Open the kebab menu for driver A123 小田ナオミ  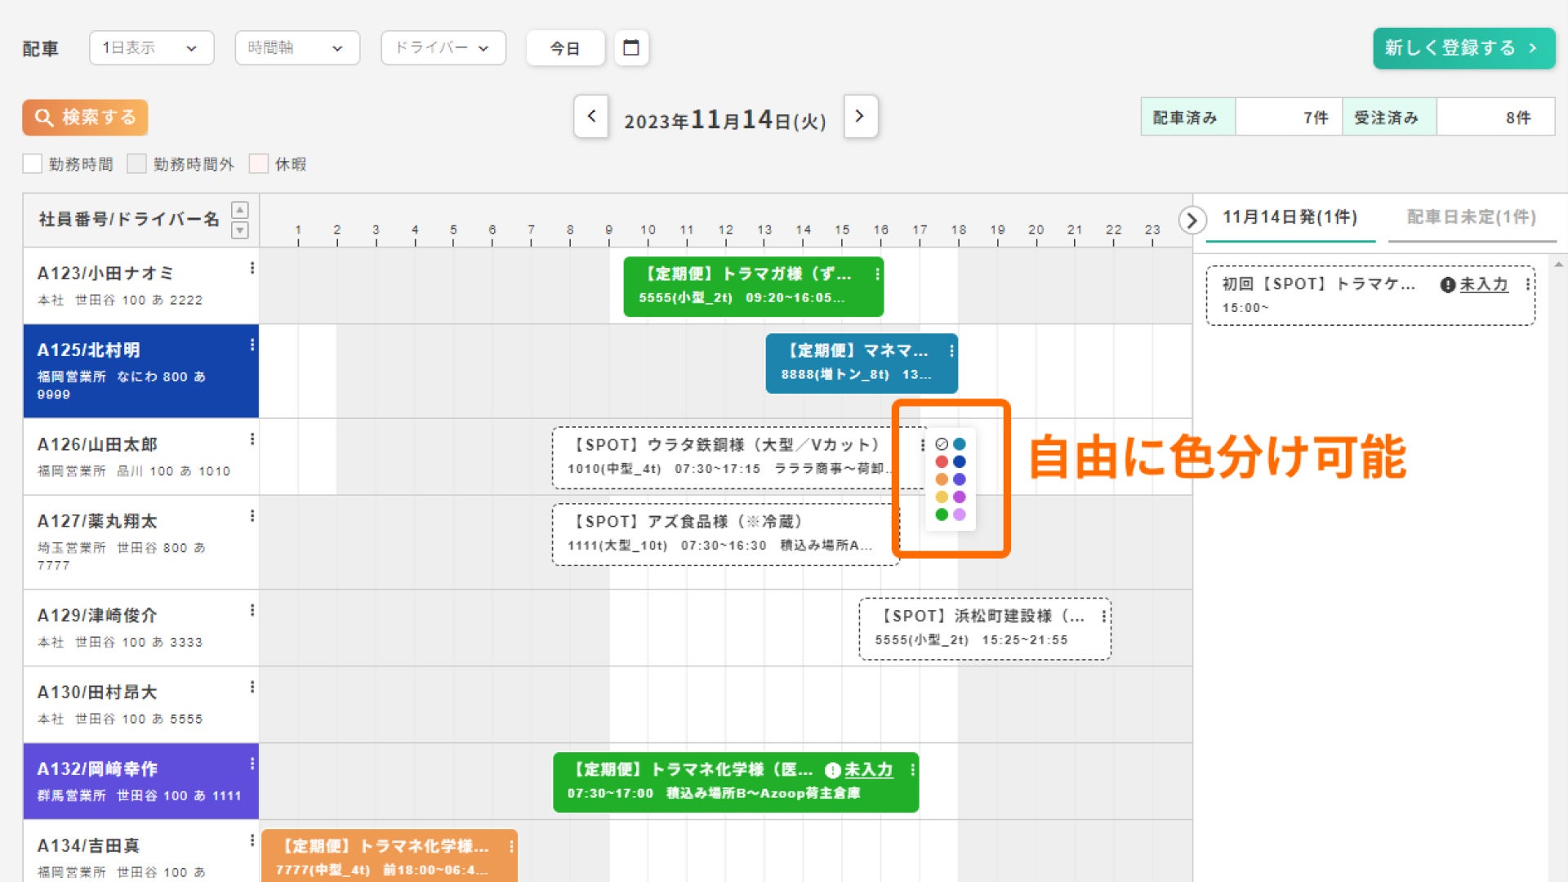(x=252, y=268)
